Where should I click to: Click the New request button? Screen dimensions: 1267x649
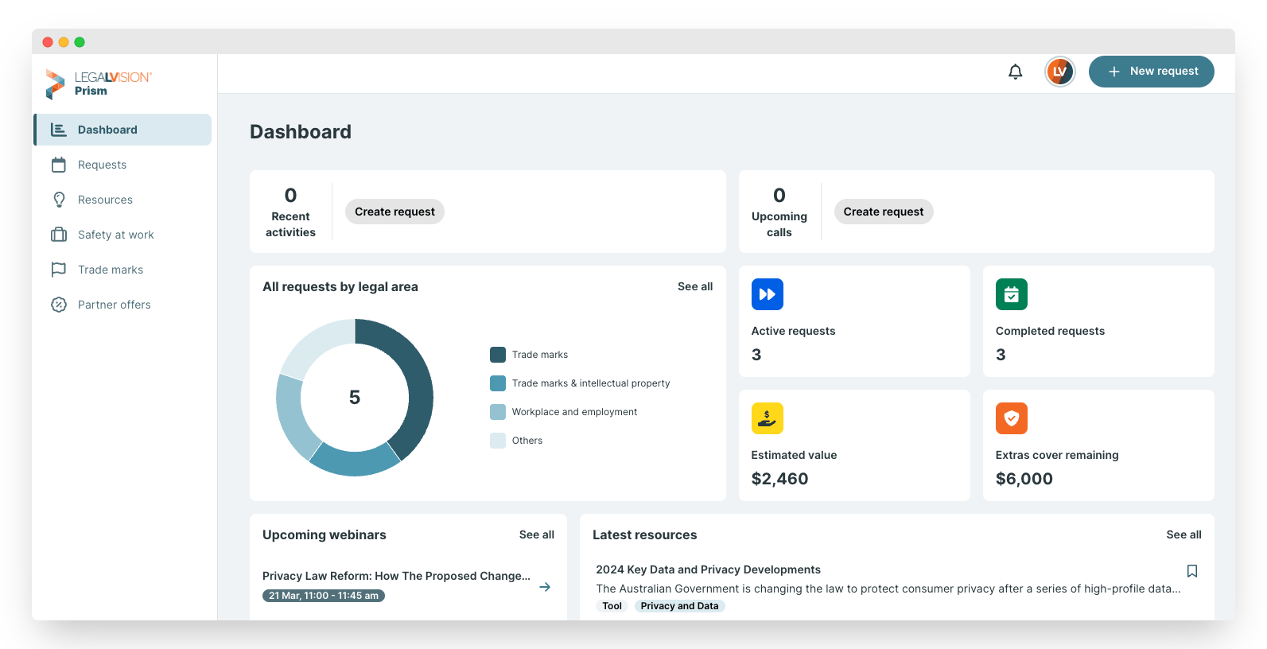point(1151,72)
